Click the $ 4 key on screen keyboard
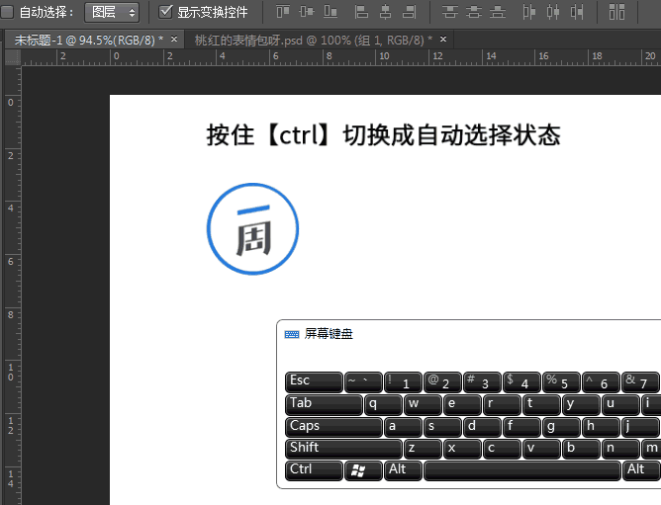661x505 pixels. pyautogui.click(x=521, y=382)
